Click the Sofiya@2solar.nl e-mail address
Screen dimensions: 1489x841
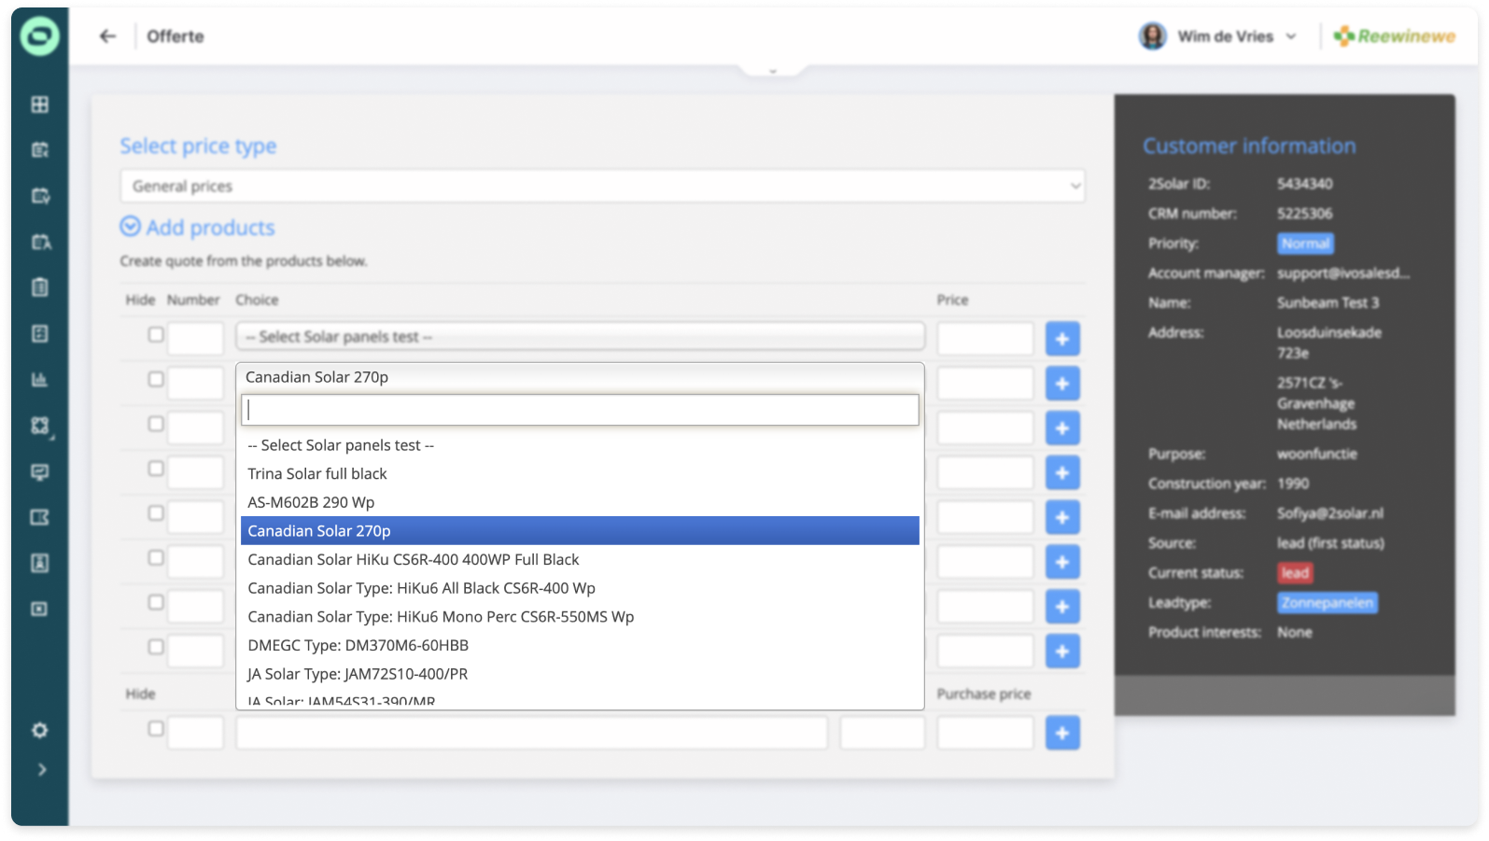1330,513
